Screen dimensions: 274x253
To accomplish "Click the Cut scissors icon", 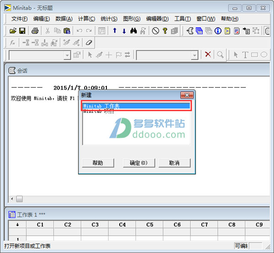I will (x=47, y=31).
